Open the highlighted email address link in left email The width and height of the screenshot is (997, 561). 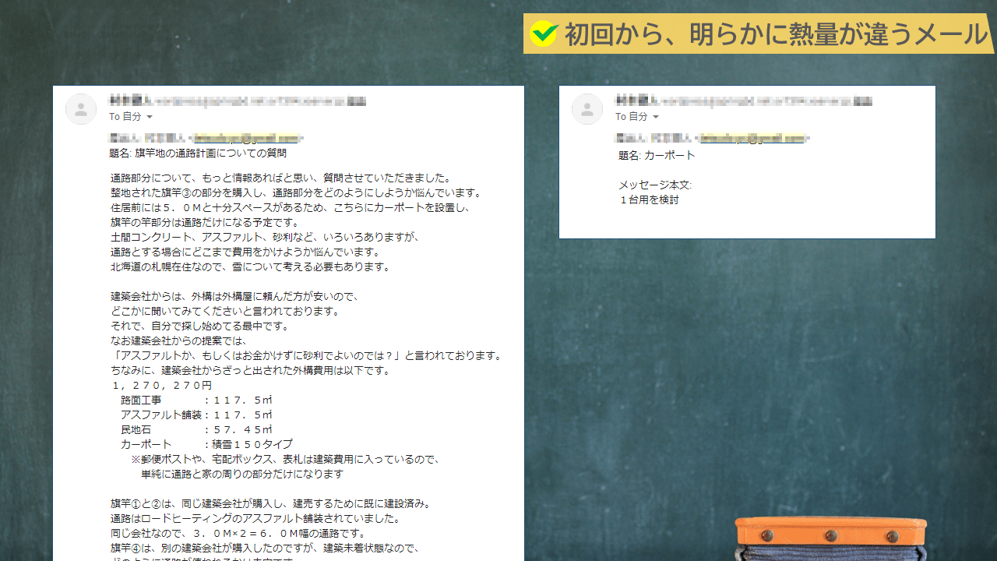pyautogui.click(x=246, y=139)
